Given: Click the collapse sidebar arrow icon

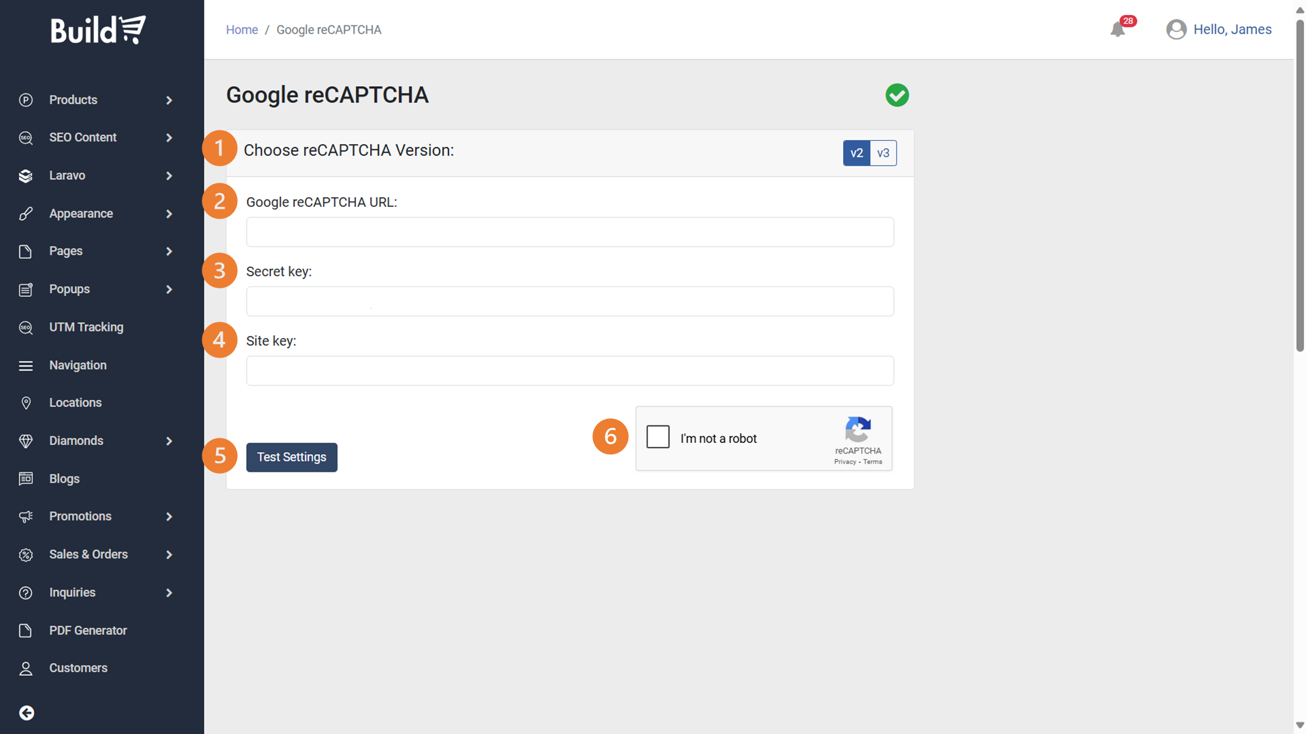Looking at the screenshot, I should [x=27, y=712].
